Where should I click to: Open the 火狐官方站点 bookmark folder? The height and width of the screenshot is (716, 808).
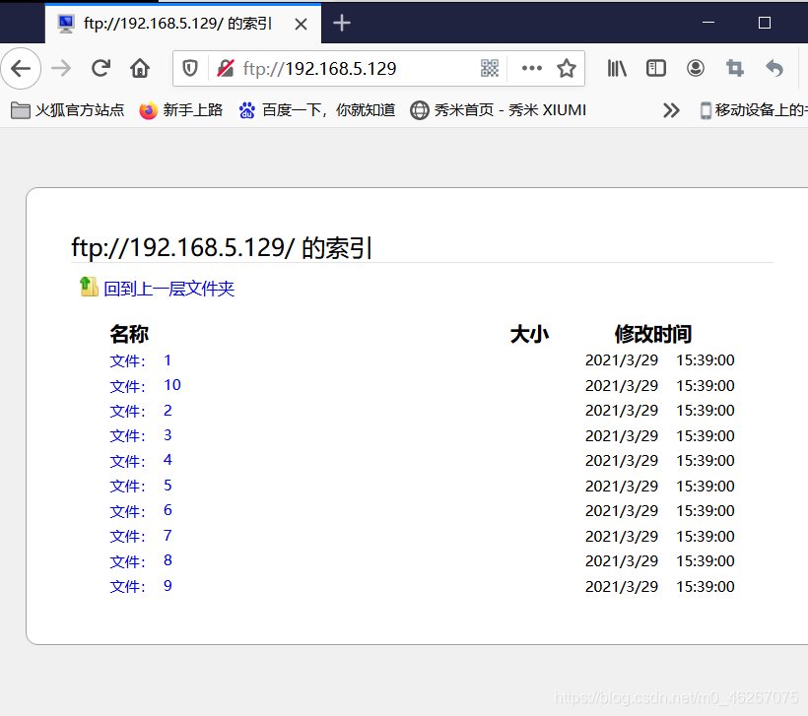tap(68, 110)
